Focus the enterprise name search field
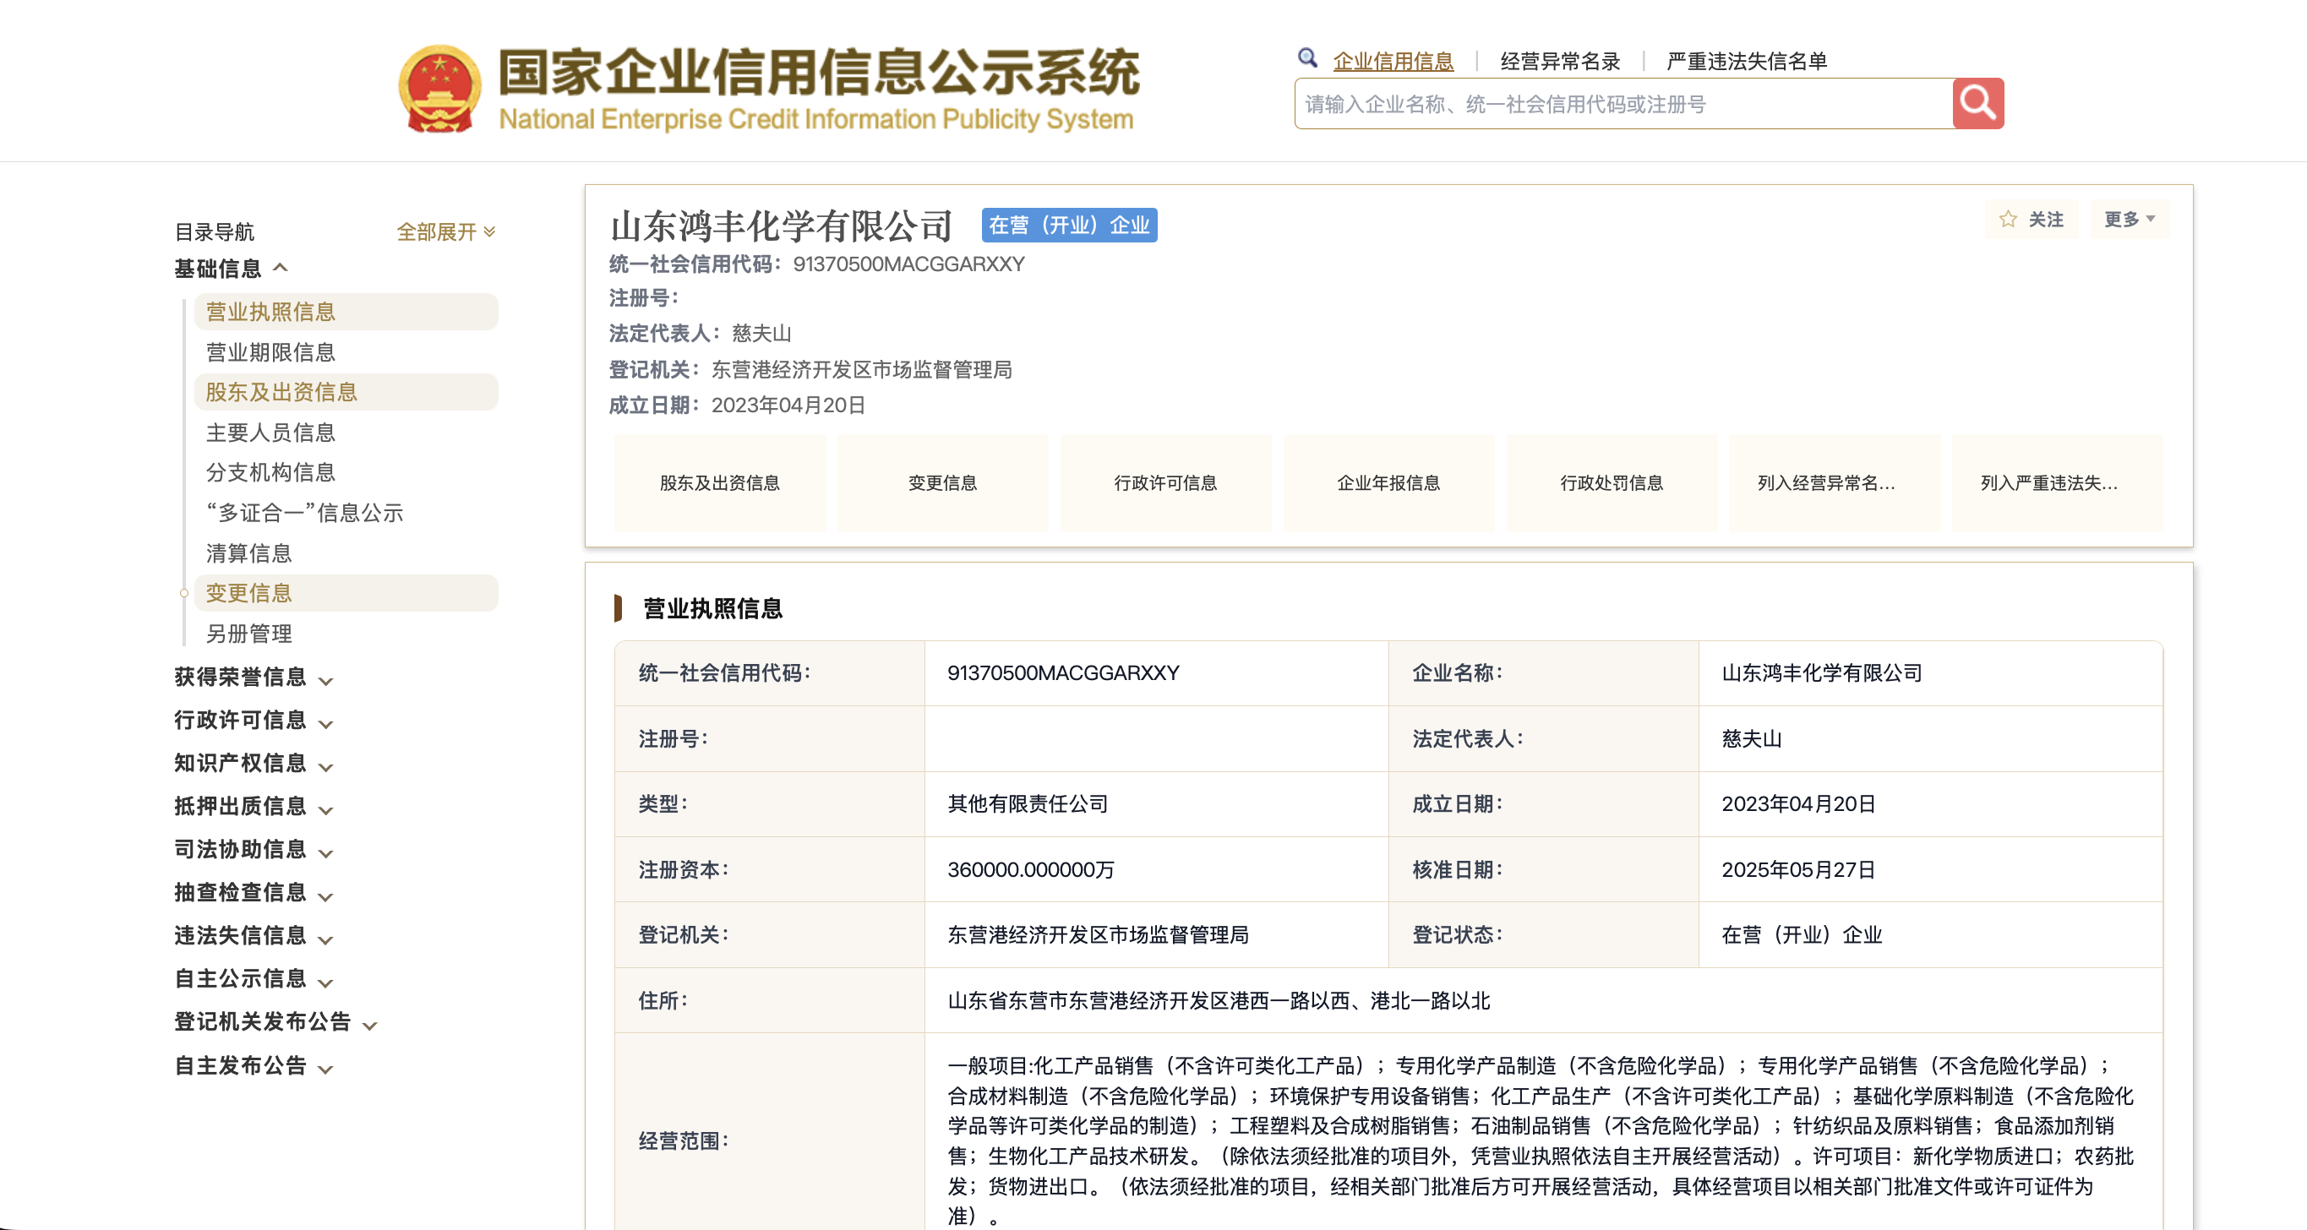 (1623, 104)
